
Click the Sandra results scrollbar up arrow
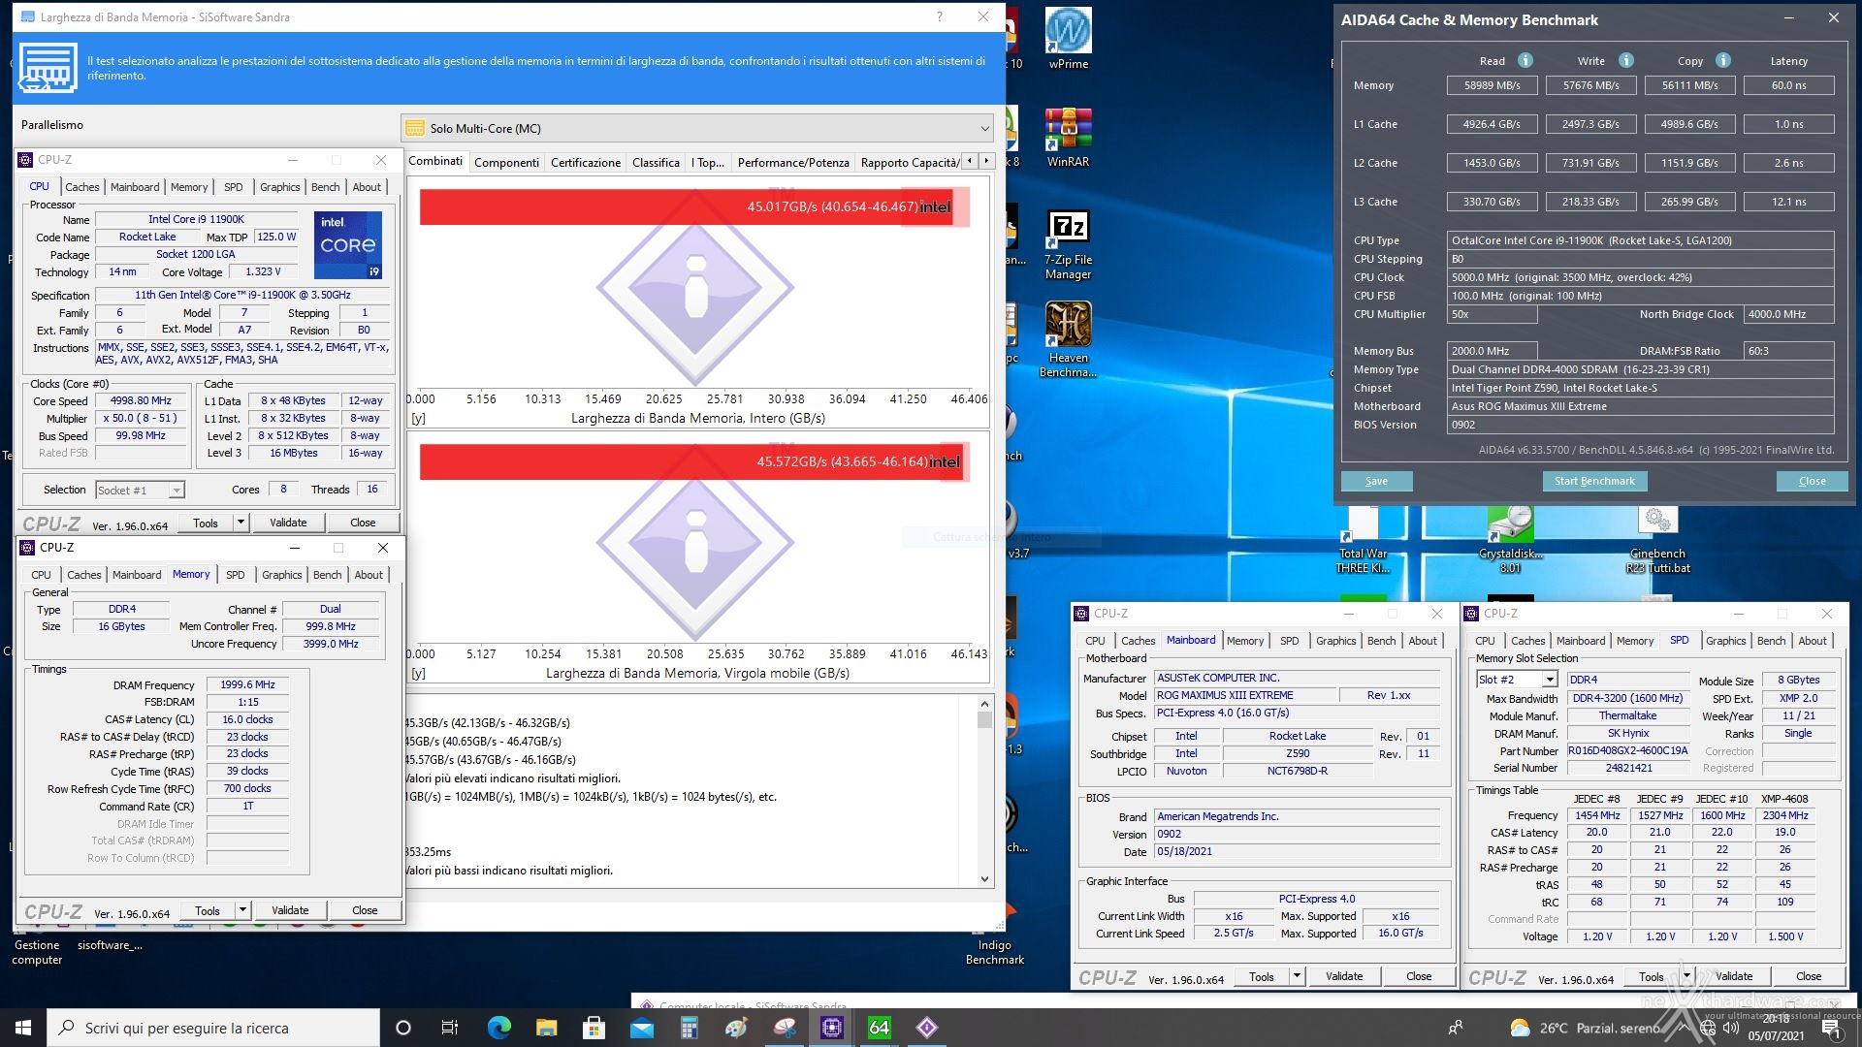point(984,705)
